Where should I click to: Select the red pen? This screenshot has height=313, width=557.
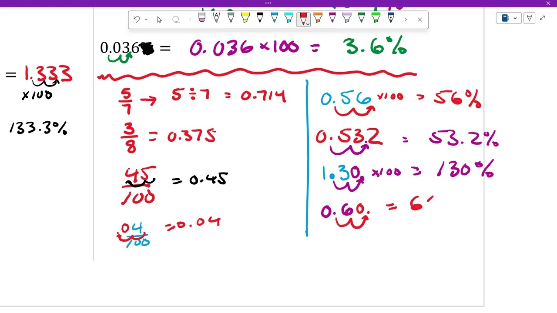click(303, 18)
